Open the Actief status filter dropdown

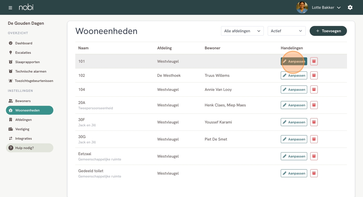(287, 31)
